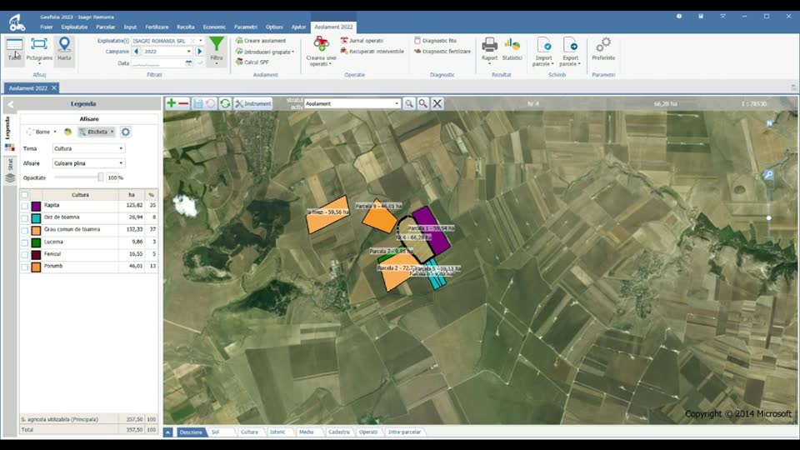
Task: Collapse the Legenda panel arrow
Action: (x=10, y=104)
